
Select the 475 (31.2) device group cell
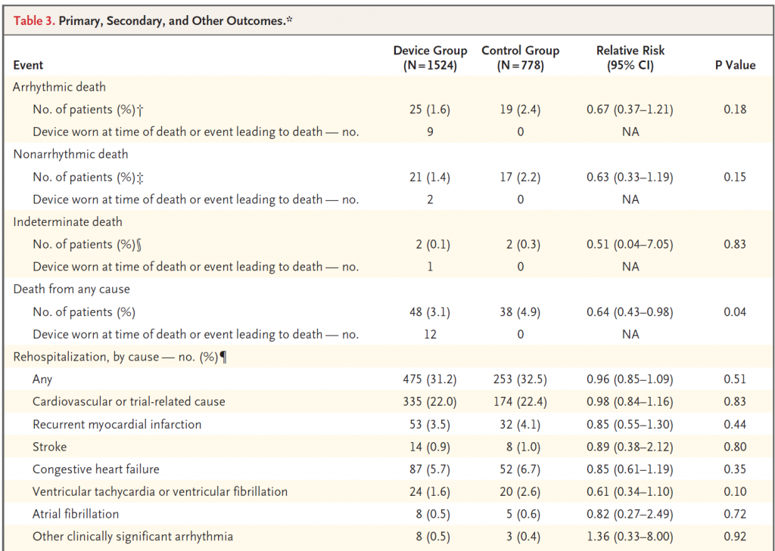(430, 379)
